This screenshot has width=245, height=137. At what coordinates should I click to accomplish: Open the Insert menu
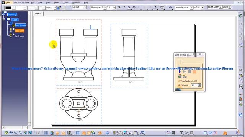(57, 3)
